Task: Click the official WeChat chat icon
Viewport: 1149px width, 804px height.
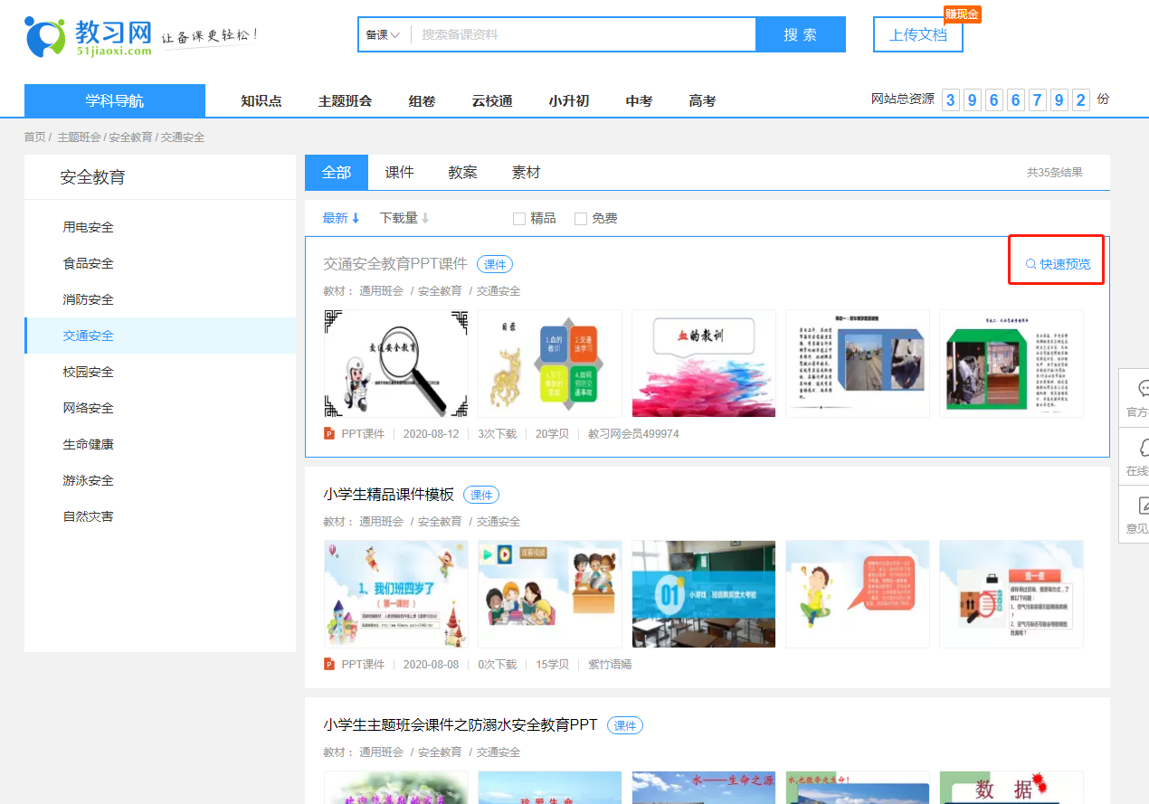Action: (1144, 389)
